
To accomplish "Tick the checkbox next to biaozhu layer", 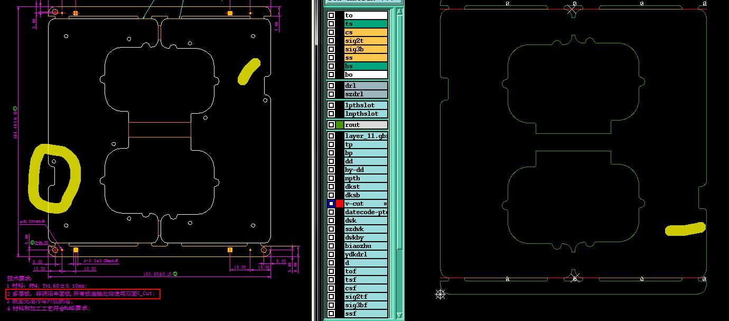I will (x=331, y=246).
